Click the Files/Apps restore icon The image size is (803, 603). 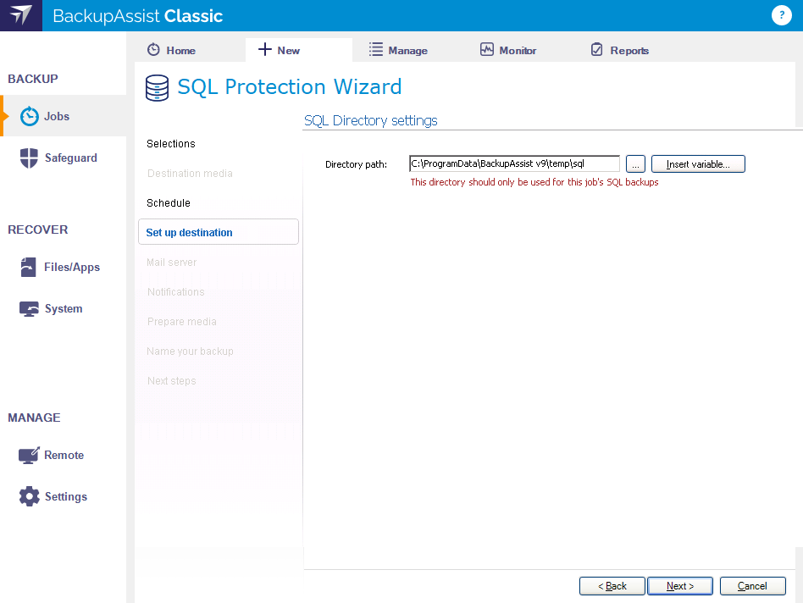click(28, 267)
